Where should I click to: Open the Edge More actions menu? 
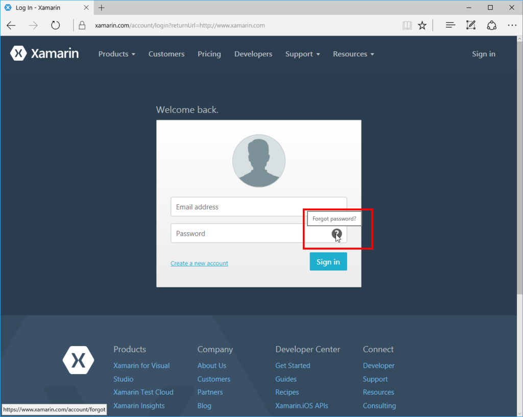pos(512,26)
